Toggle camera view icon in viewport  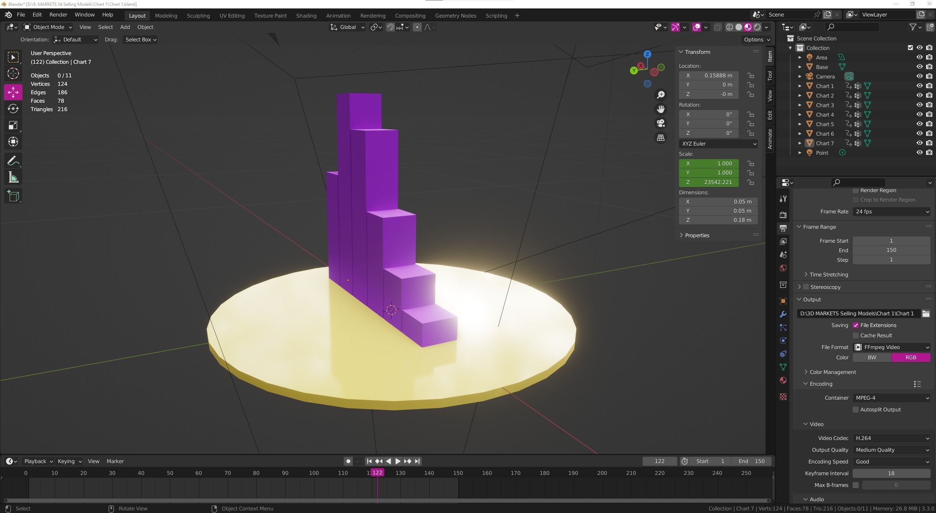tap(661, 124)
